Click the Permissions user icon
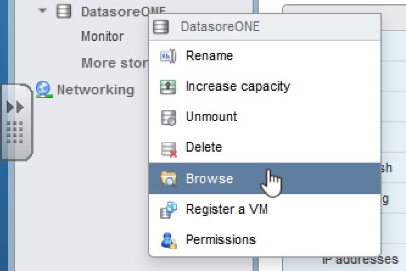 tap(167, 240)
